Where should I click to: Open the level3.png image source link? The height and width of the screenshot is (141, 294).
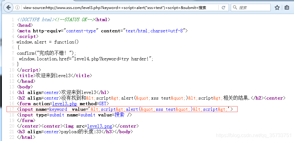pyautogui.click(x=100, y=126)
